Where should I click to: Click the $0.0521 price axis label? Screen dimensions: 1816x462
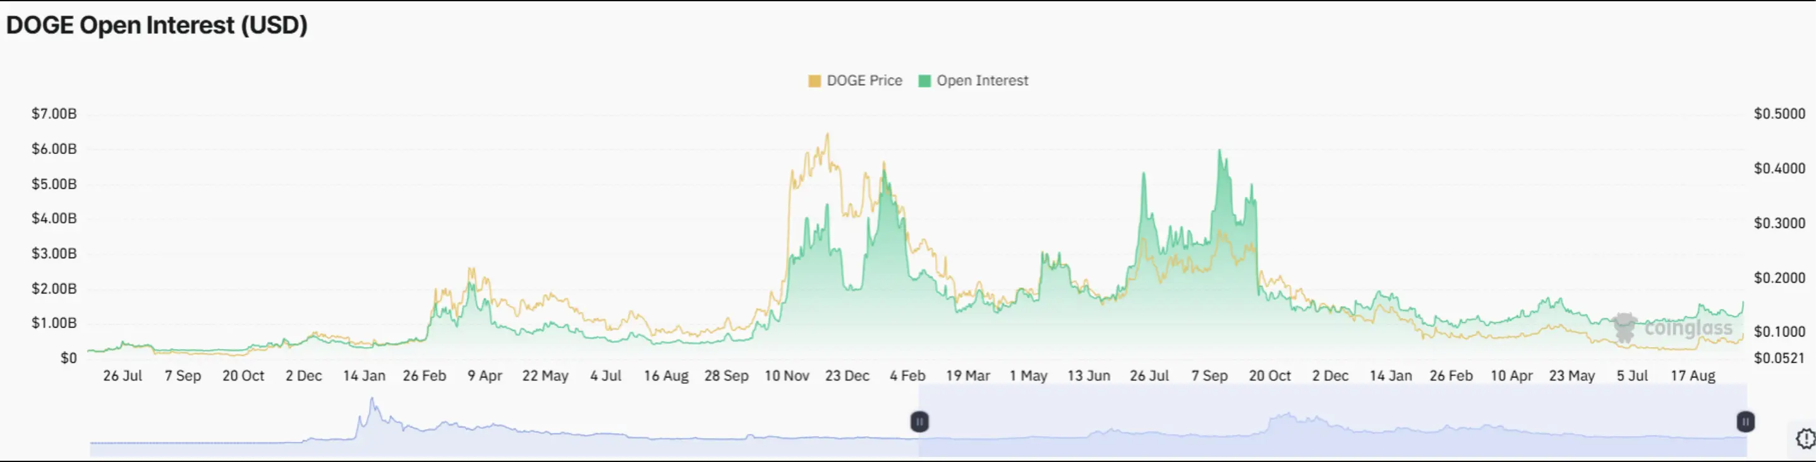(1779, 358)
